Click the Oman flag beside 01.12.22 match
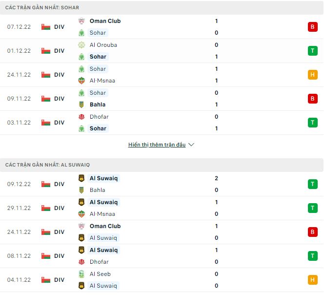The image size is (325, 295). 46,51
